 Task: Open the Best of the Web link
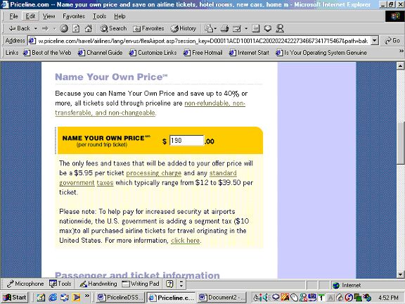(x=48, y=53)
